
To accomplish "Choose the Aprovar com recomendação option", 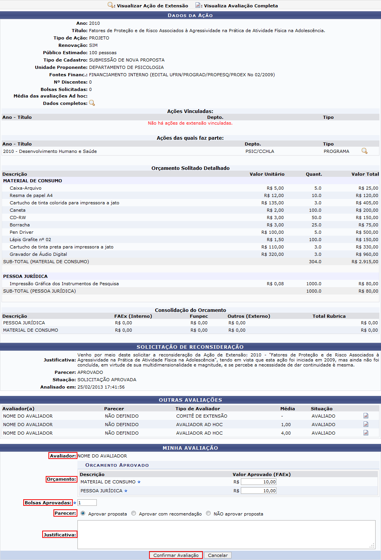I will (x=134, y=514).
